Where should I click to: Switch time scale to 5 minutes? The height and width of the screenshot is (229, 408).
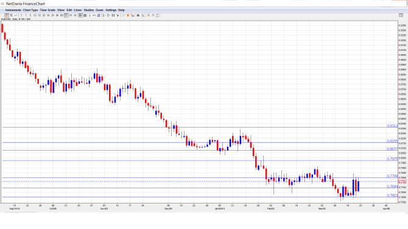[30, 15]
